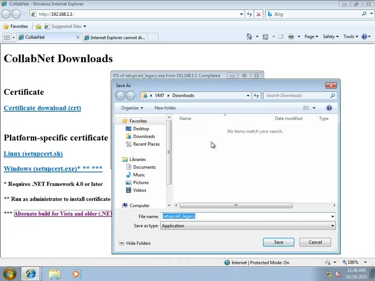Click the navigation pane vertical scrollbar
Viewport: 375px width, 281px height.
[169, 152]
